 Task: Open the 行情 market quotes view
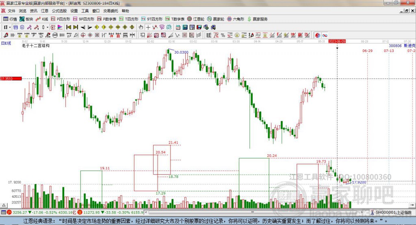(x=10, y=19)
